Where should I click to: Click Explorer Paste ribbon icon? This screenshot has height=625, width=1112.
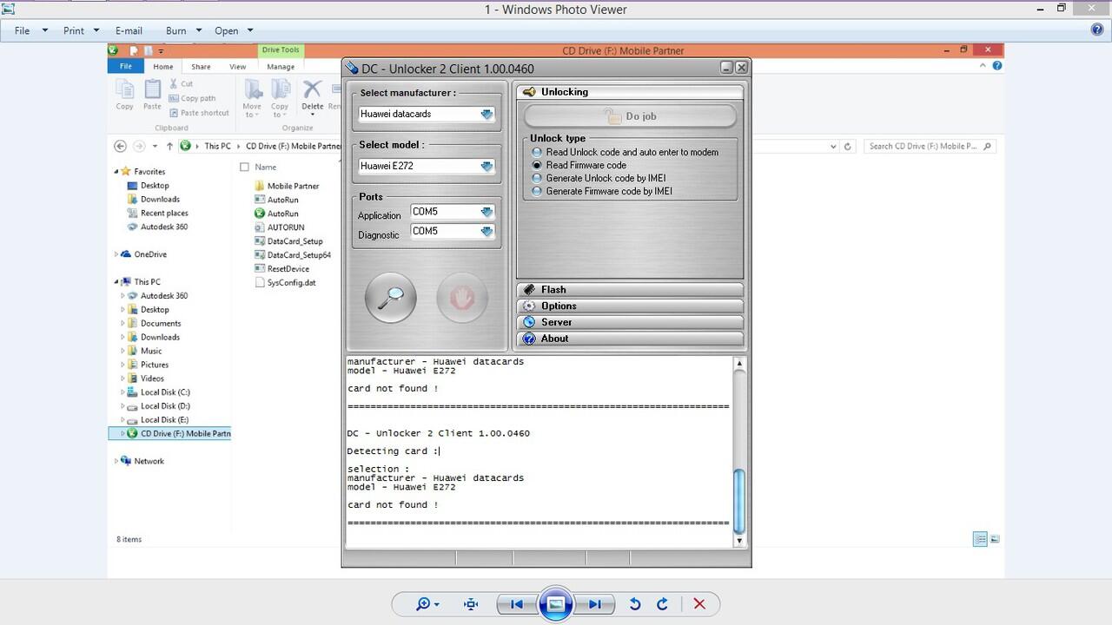click(152, 95)
